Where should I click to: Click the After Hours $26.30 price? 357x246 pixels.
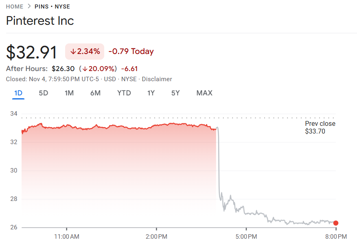(x=63, y=69)
